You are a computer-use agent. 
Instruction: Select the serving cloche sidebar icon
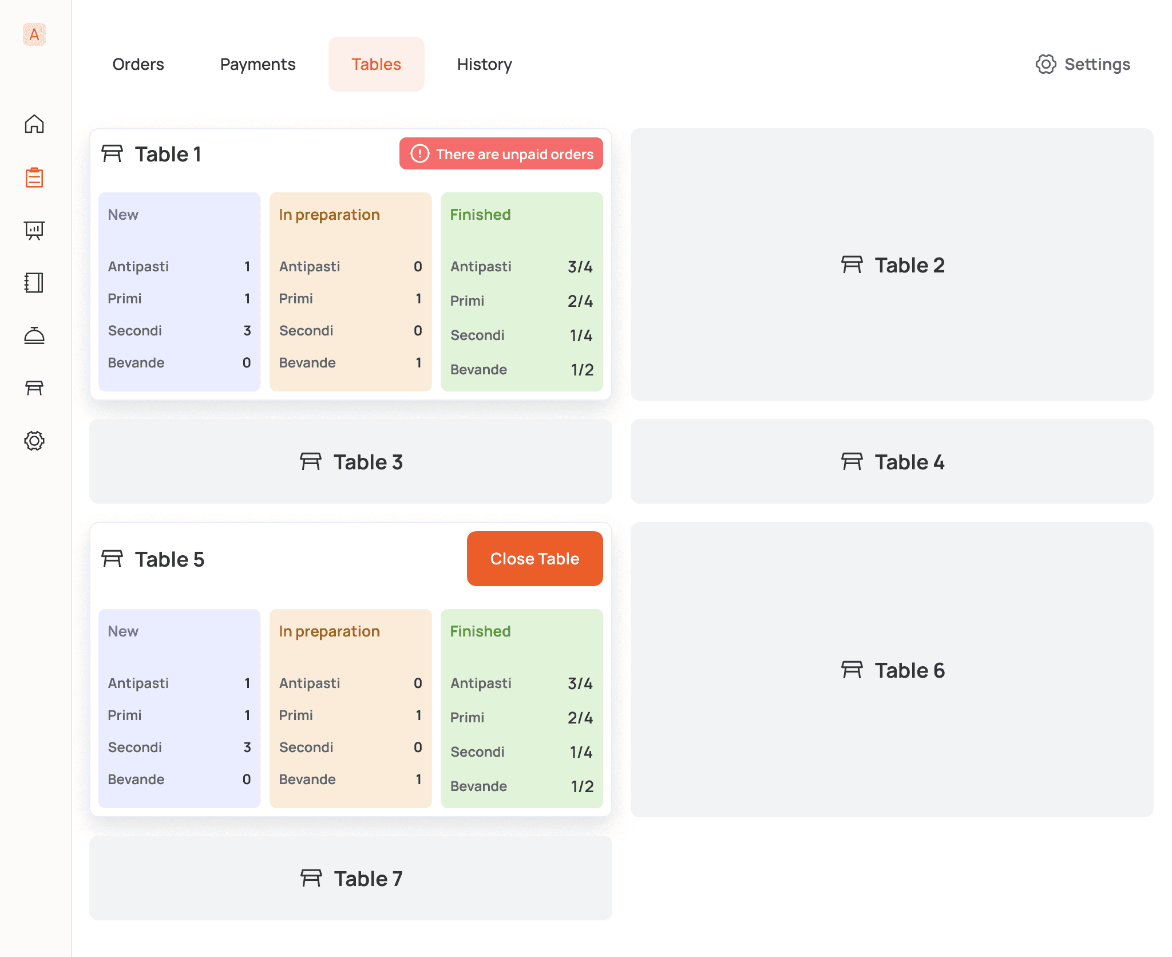(34, 335)
